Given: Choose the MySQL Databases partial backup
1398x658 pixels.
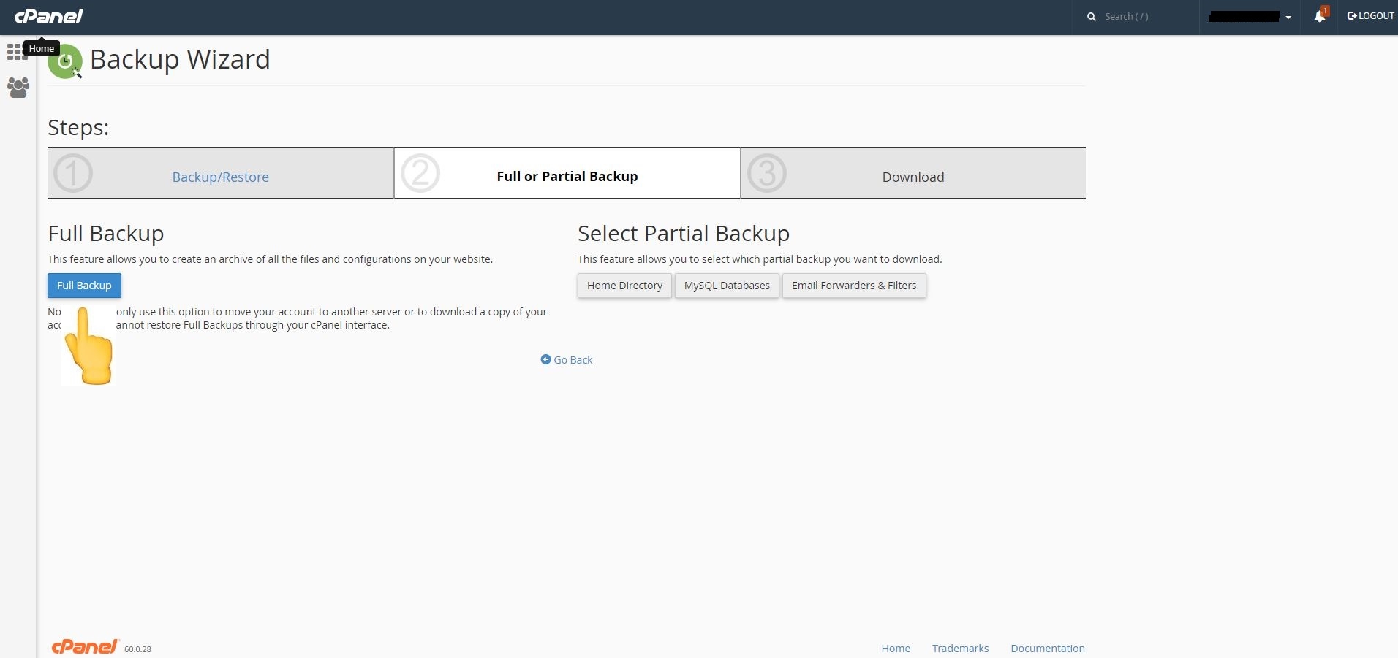Looking at the screenshot, I should click(727, 286).
